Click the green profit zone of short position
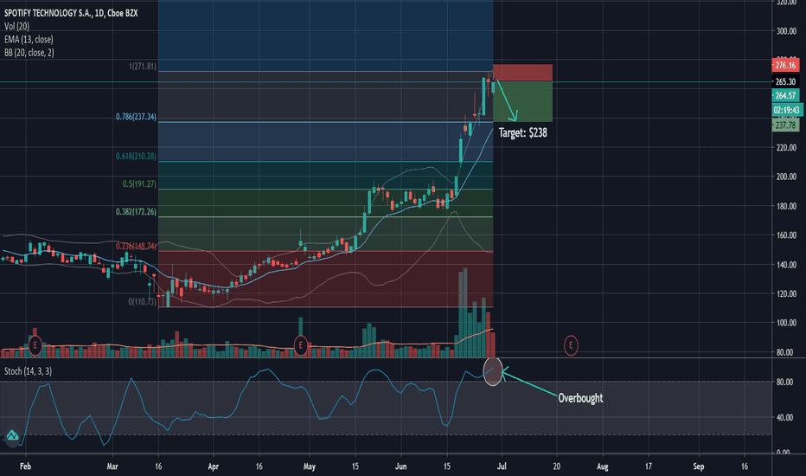The height and width of the screenshot is (476, 806). [x=522, y=101]
